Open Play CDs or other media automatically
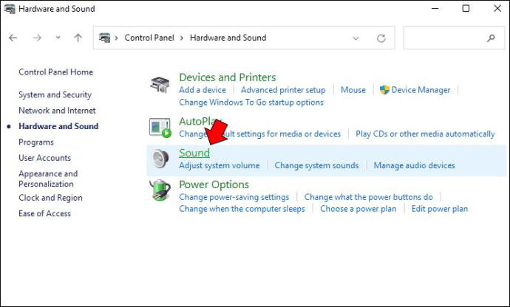The width and height of the screenshot is (510, 307). tap(425, 134)
